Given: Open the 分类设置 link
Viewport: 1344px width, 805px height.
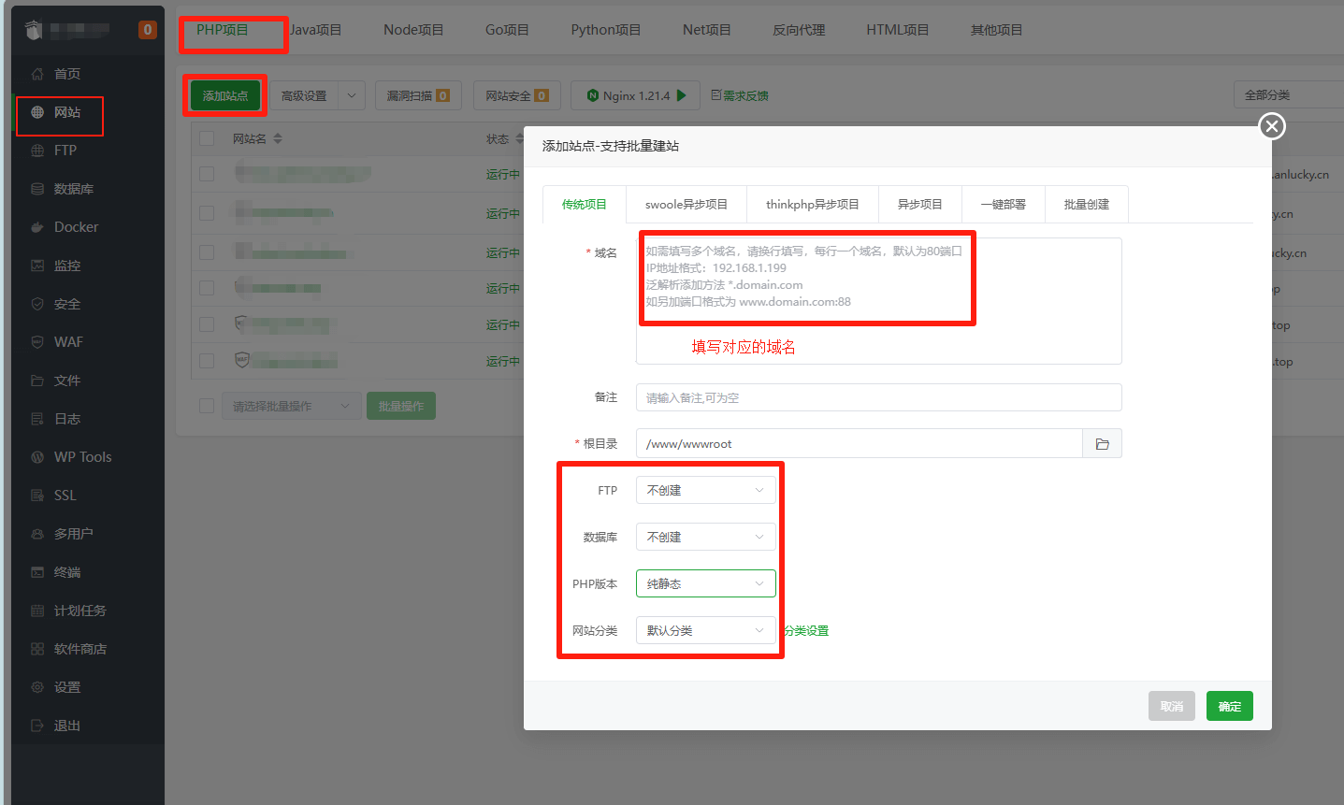Looking at the screenshot, I should click(806, 631).
